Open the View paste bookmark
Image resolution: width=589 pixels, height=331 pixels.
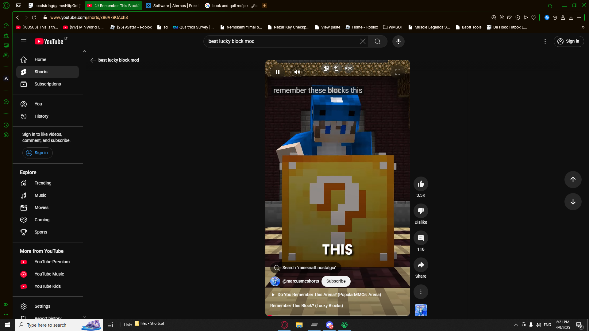[327, 27]
